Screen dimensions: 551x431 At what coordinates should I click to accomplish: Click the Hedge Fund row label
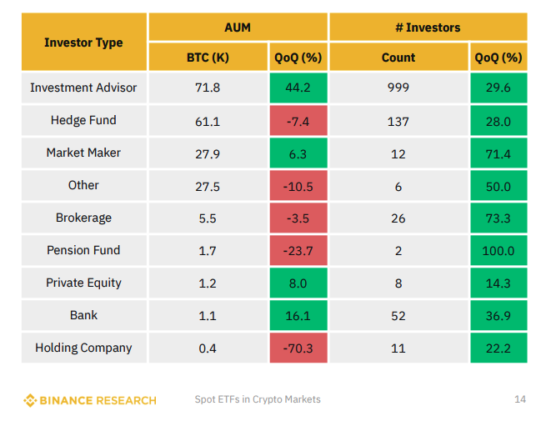(83, 120)
